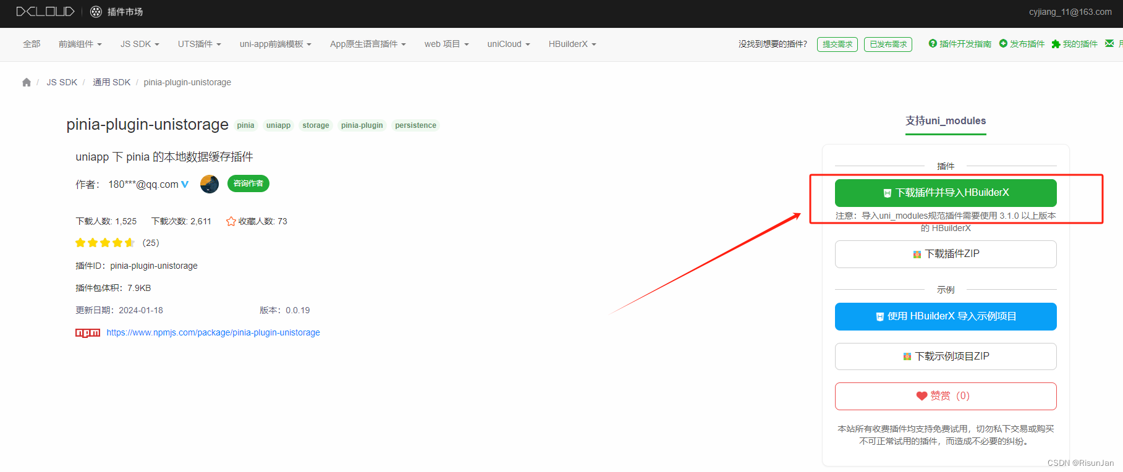The height and width of the screenshot is (472, 1123).
Task: Click the plugin title pinia-plugin-unistorage
Action: tap(148, 124)
